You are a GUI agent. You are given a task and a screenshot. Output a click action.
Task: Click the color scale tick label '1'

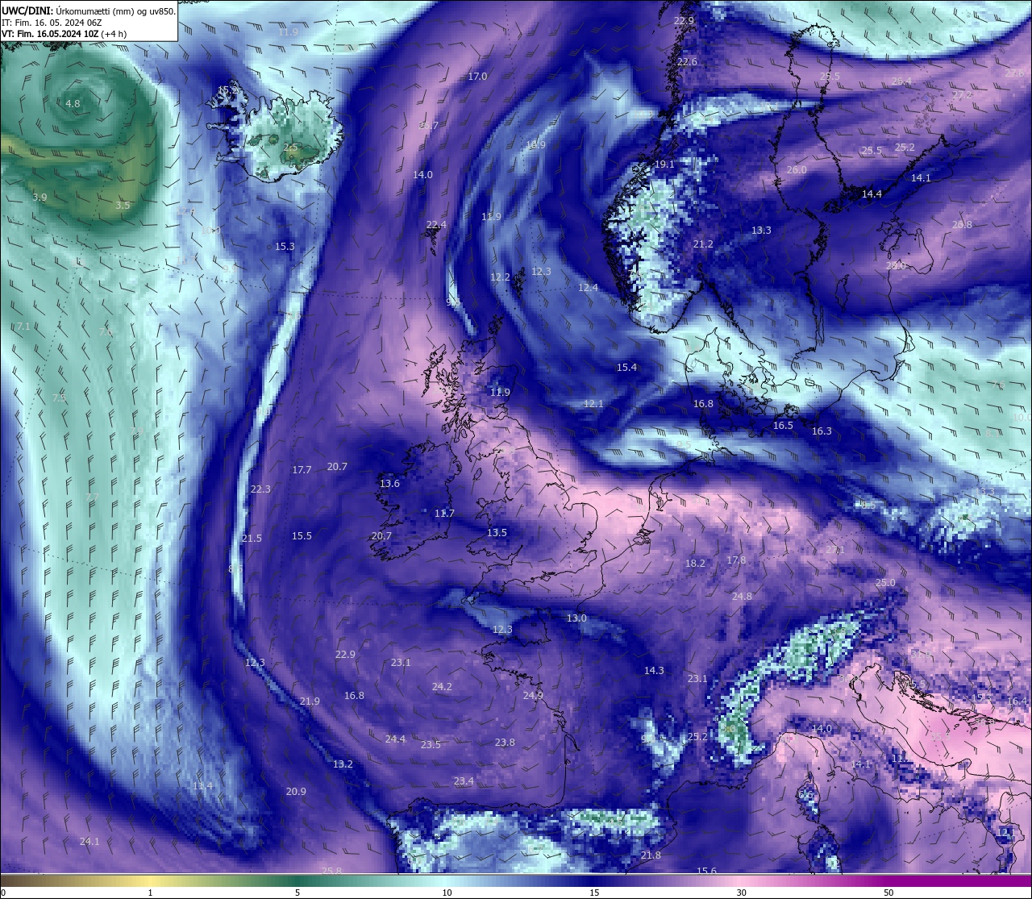(x=151, y=893)
